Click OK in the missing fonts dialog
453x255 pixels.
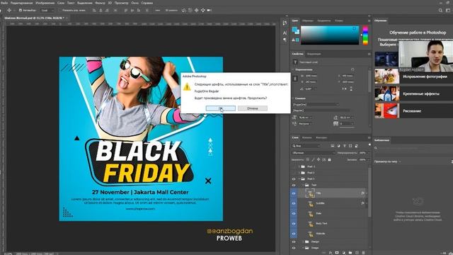click(x=220, y=108)
